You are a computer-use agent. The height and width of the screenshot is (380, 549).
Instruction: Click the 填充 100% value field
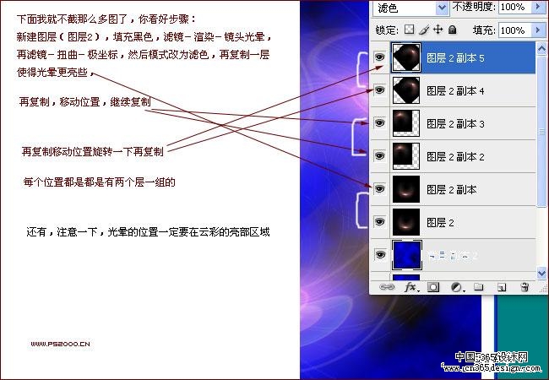515,30
